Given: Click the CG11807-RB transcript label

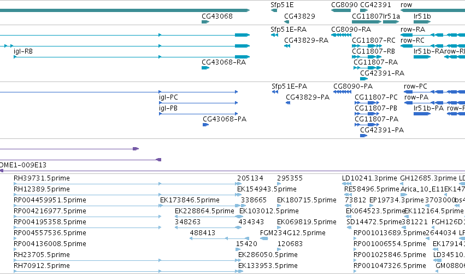Looking at the screenshot, I should (x=374, y=51).
